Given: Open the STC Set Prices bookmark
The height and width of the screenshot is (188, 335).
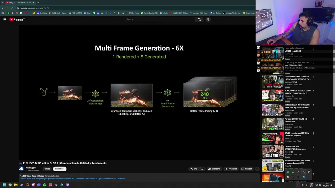Looking at the screenshot, I should click(x=132, y=13).
